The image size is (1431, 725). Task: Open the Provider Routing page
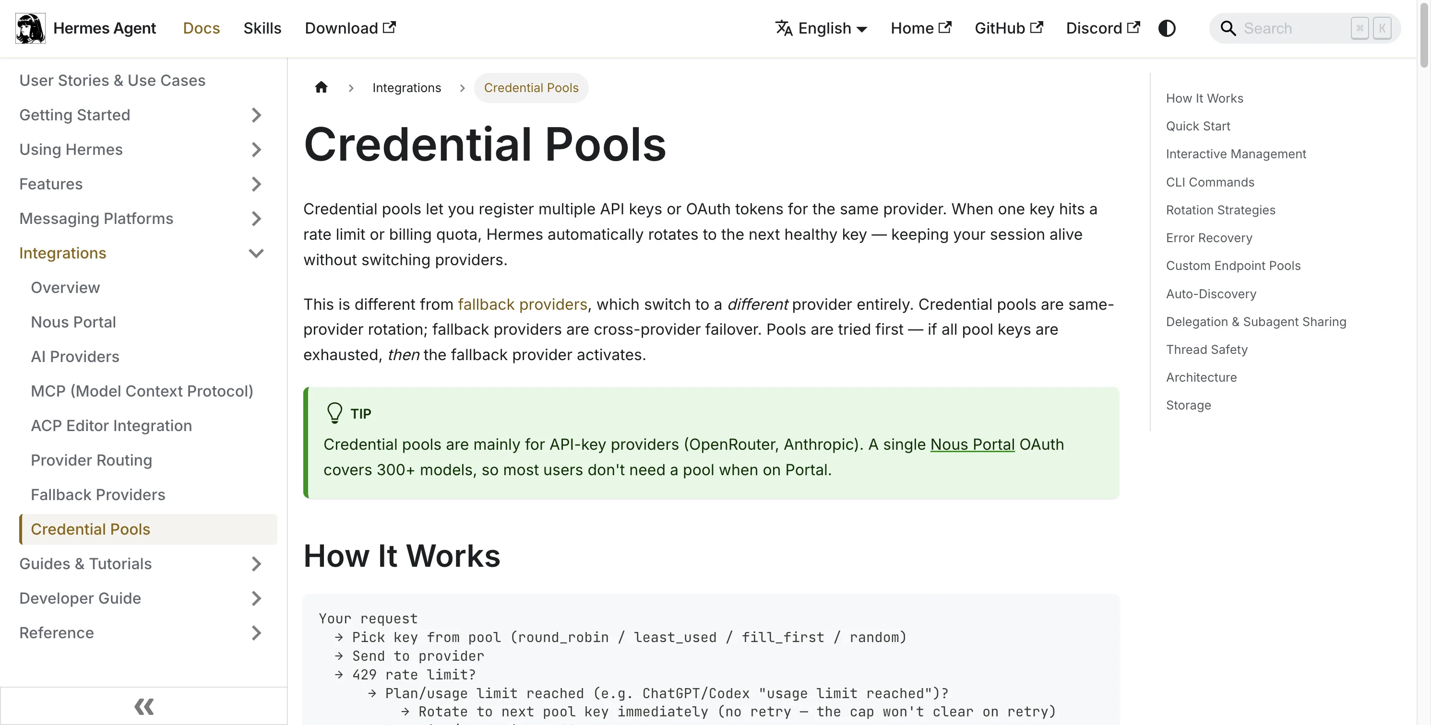(x=91, y=460)
